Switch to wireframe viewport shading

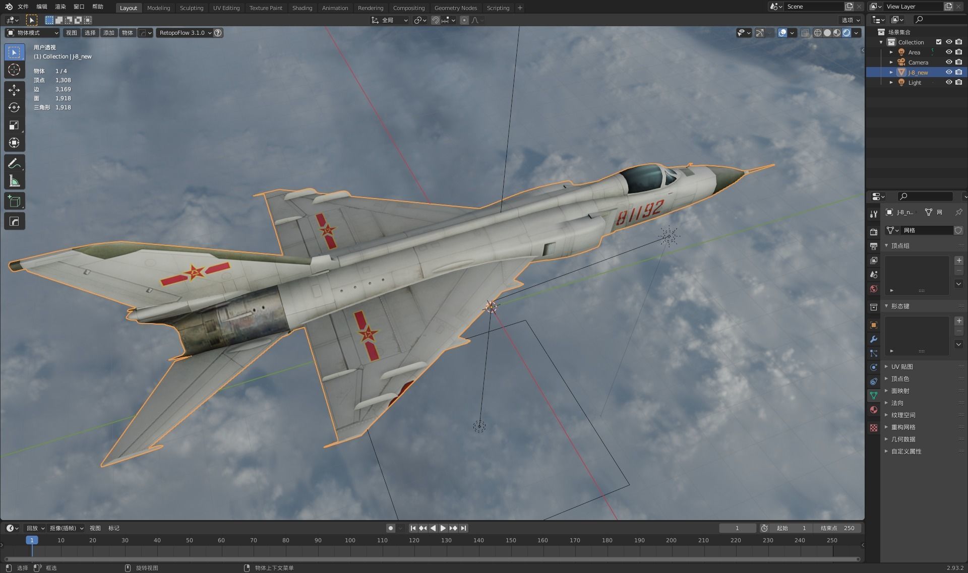[x=818, y=33]
